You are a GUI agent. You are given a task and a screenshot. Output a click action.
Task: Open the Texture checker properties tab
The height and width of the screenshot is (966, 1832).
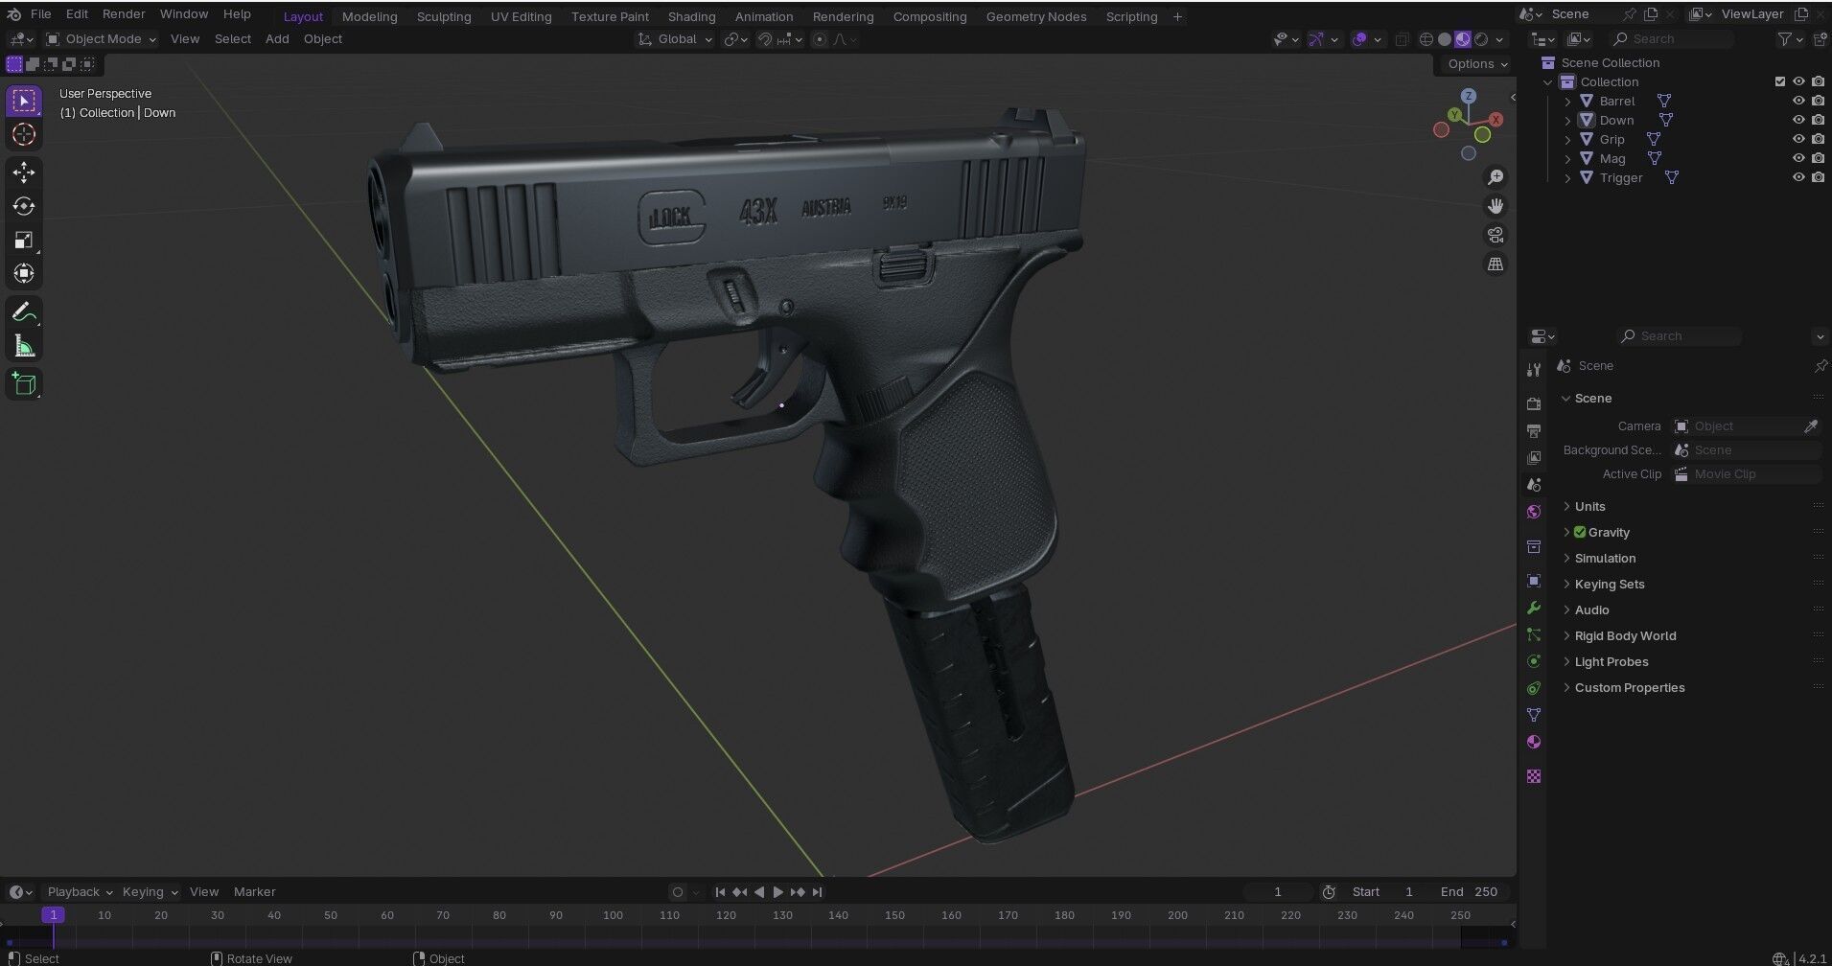point(1534,776)
